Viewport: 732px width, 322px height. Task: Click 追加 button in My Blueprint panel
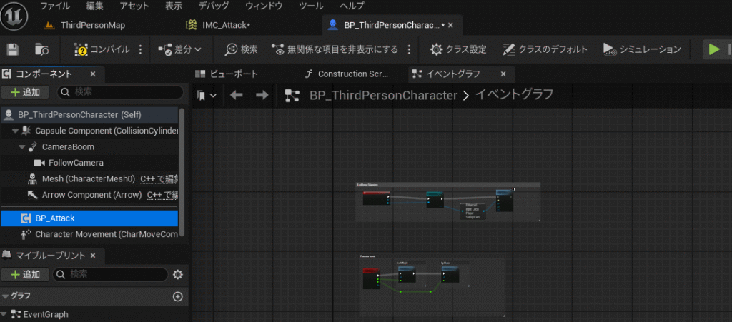tap(25, 274)
